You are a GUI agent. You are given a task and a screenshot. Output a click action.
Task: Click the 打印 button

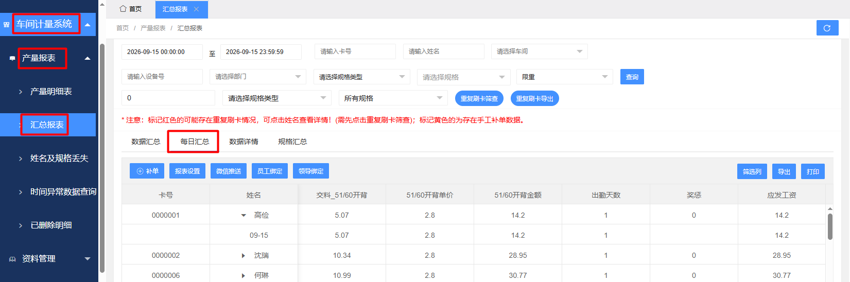[x=813, y=171]
